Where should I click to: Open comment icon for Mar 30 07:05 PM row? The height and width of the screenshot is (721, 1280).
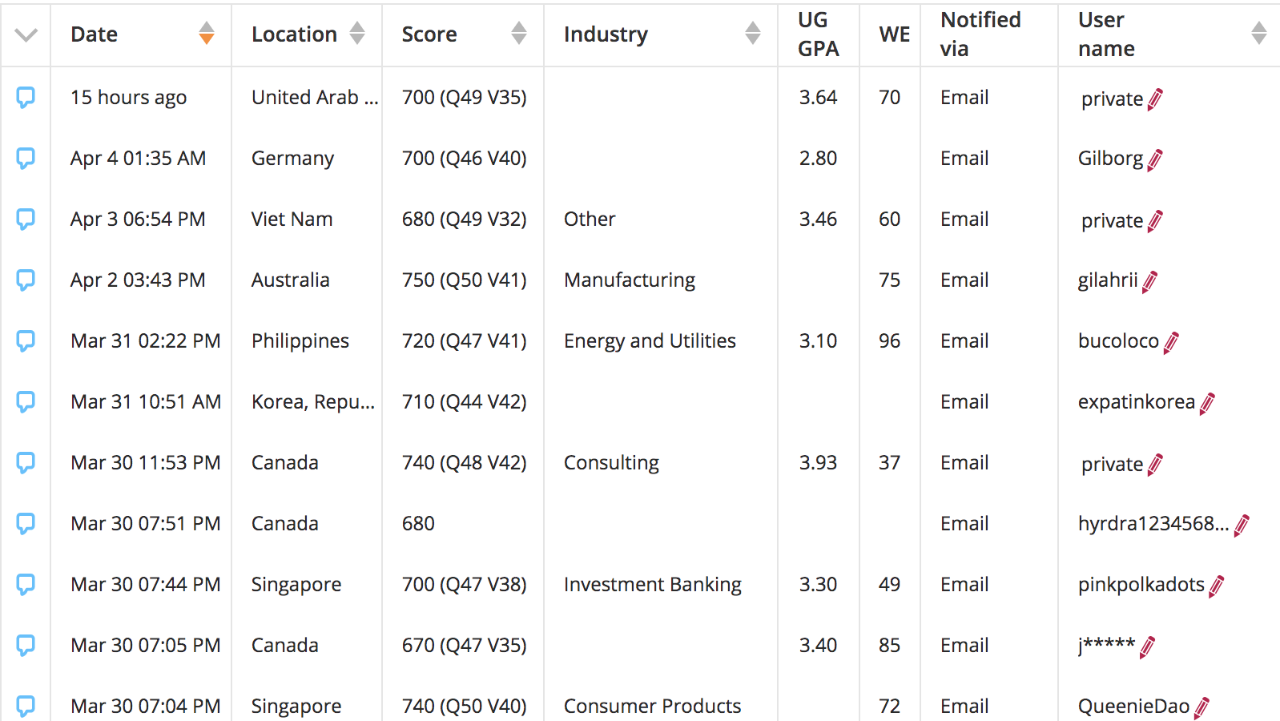(26, 646)
